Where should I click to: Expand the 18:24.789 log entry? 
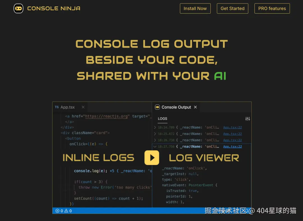155,128
